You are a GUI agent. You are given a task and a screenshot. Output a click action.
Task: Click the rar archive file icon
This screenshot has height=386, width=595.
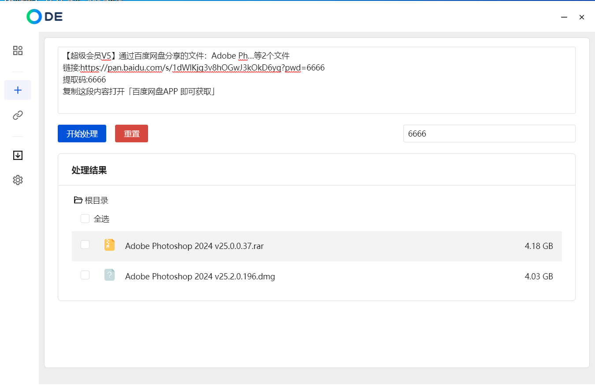(109, 245)
